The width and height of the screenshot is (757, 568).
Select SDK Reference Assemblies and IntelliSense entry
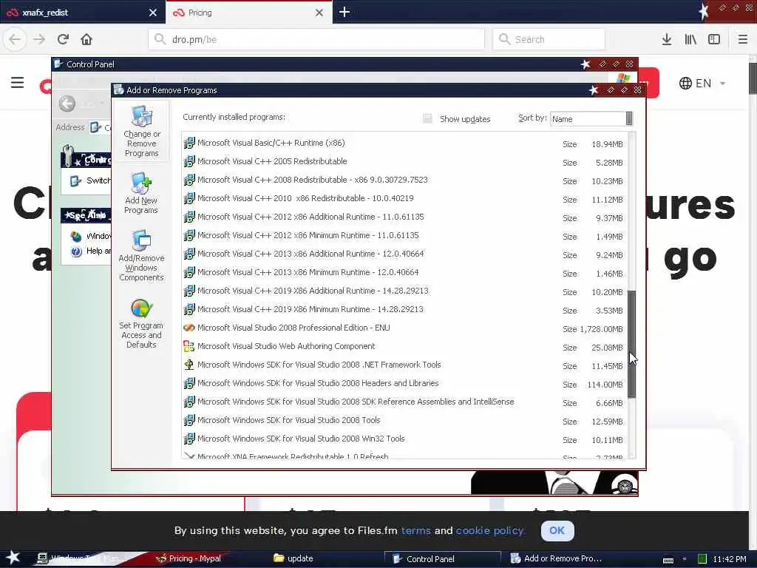point(403,402)
